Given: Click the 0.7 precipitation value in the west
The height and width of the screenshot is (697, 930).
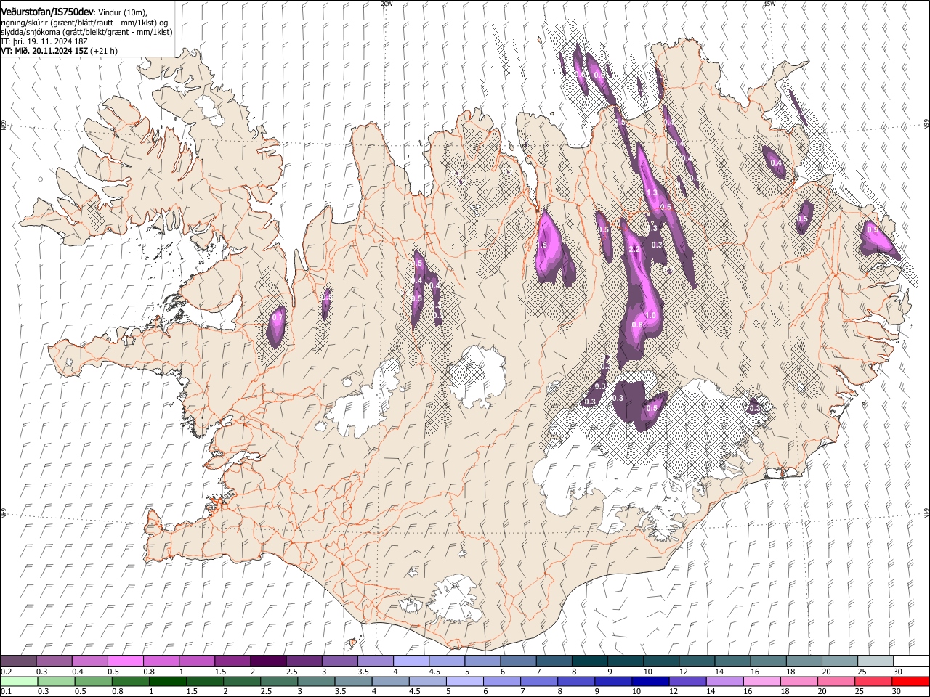Looking at the screenshot, I should click(277, 317).
